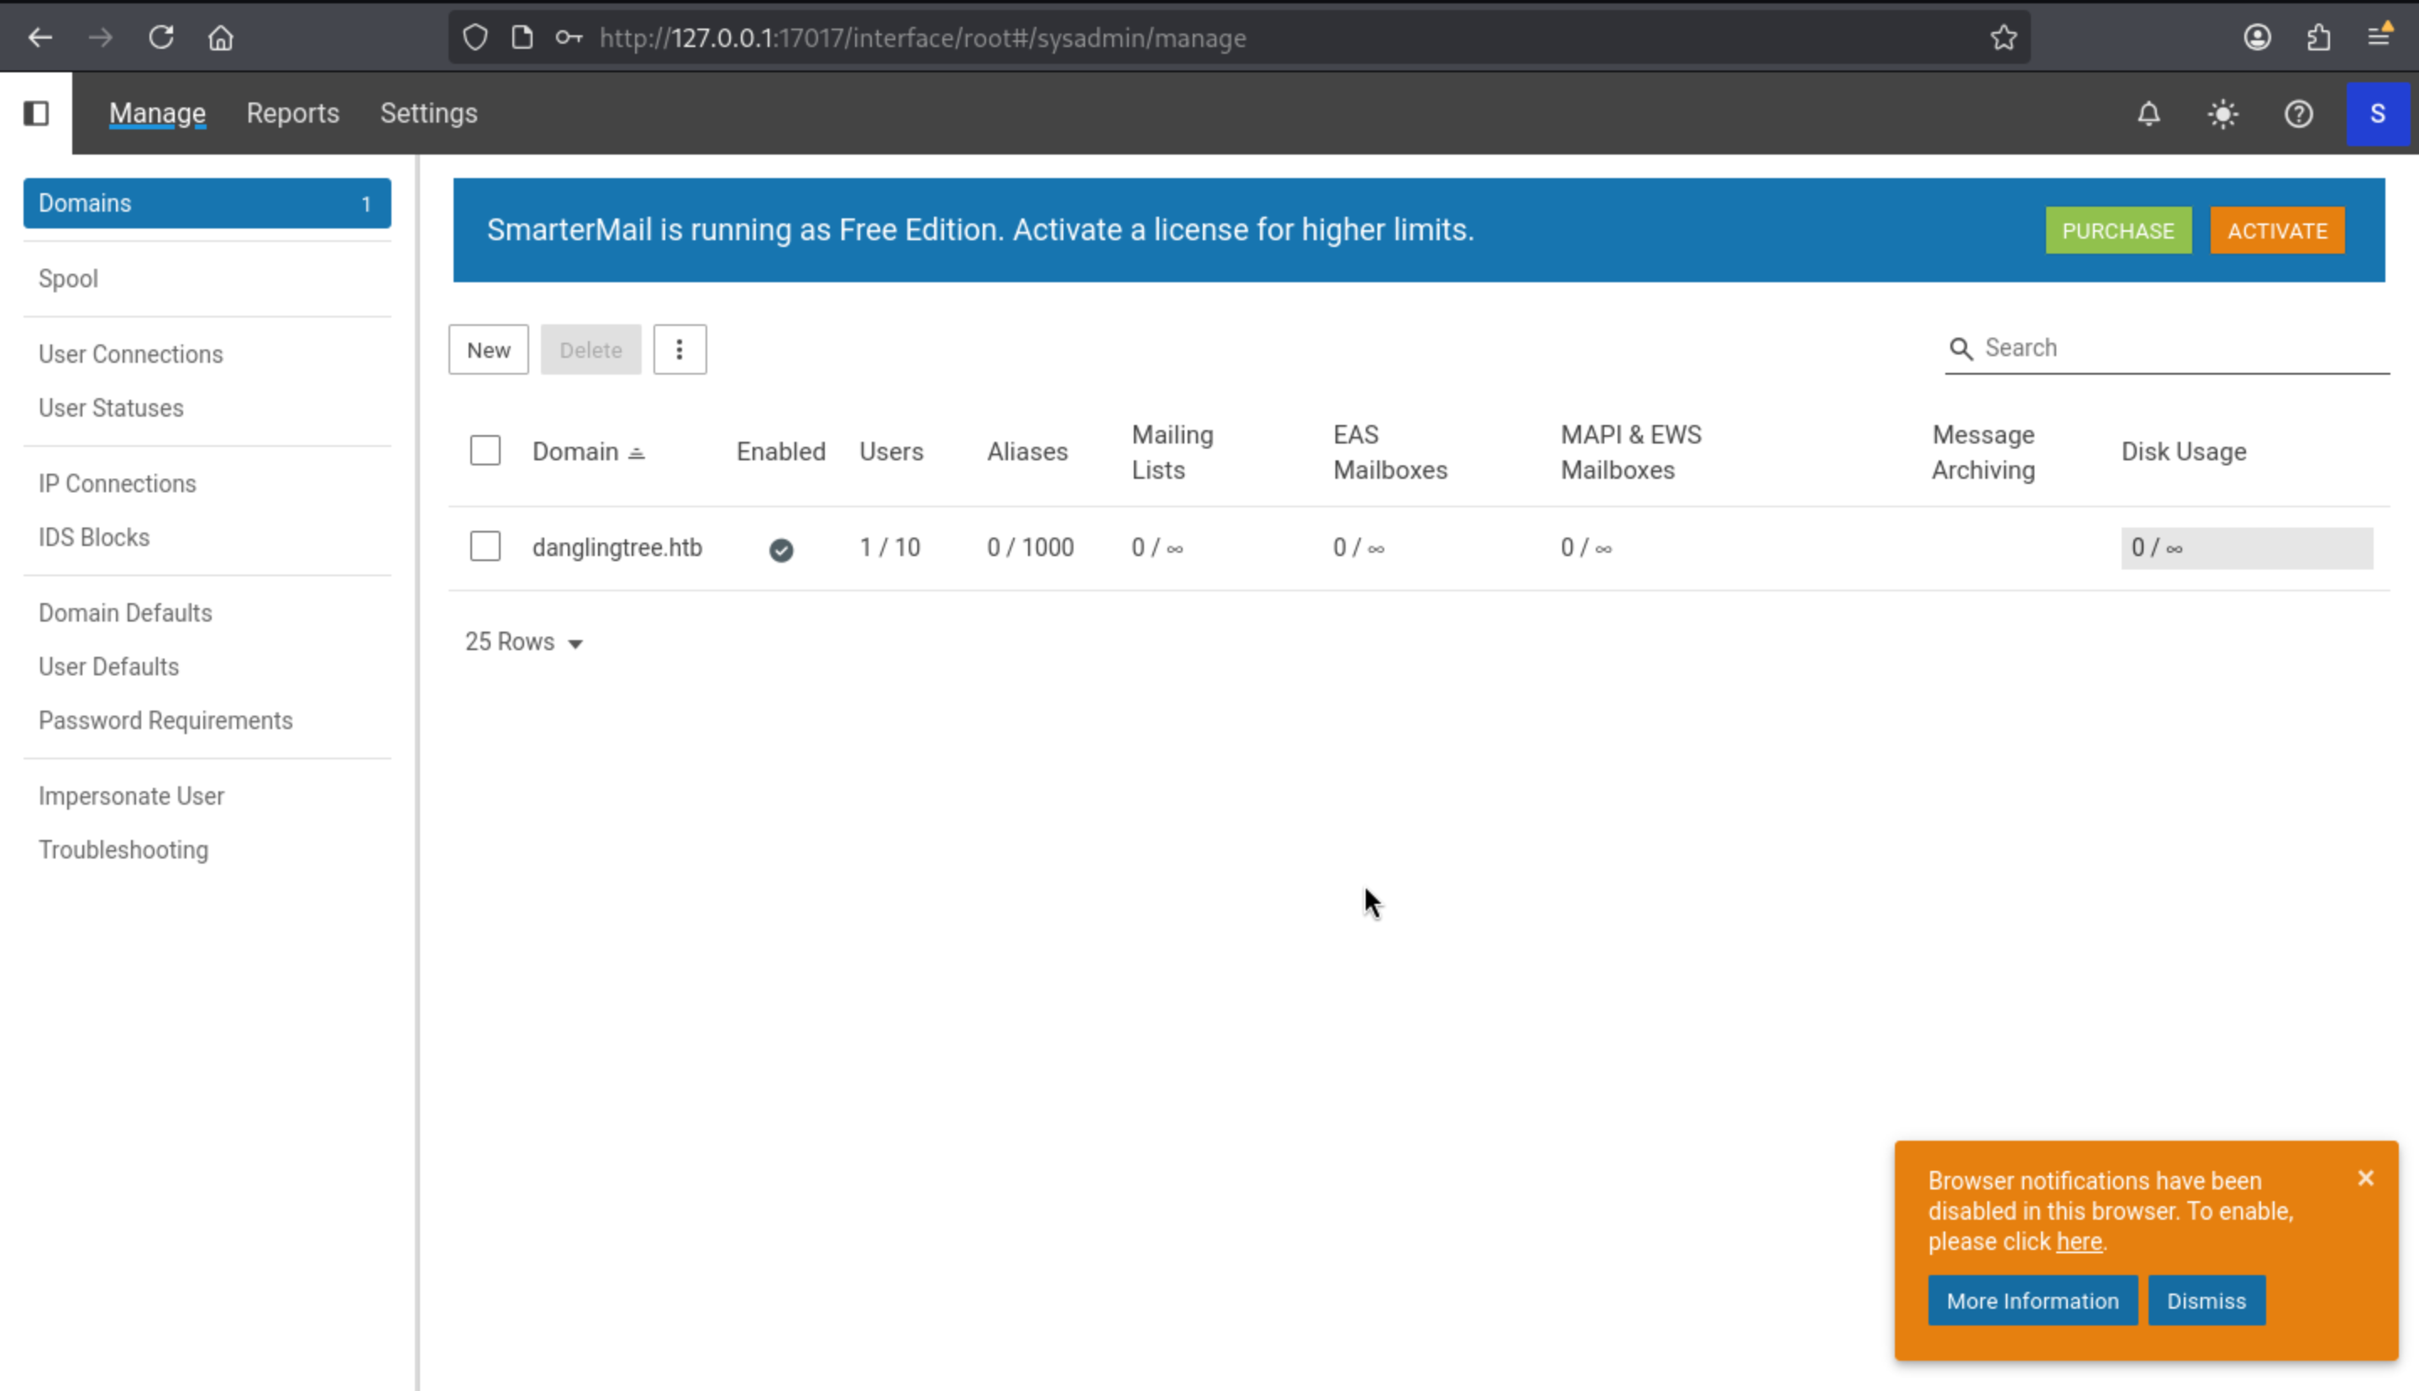Viewport: 2419px width, 1391px height.
Task: Select Domains in the sidebar
Action: [x=207, y=202]
